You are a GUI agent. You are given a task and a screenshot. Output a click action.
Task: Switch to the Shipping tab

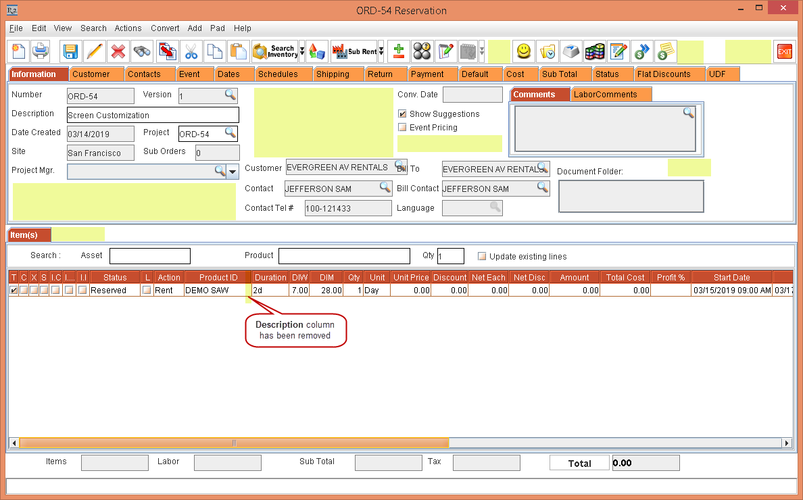[337, 74]
